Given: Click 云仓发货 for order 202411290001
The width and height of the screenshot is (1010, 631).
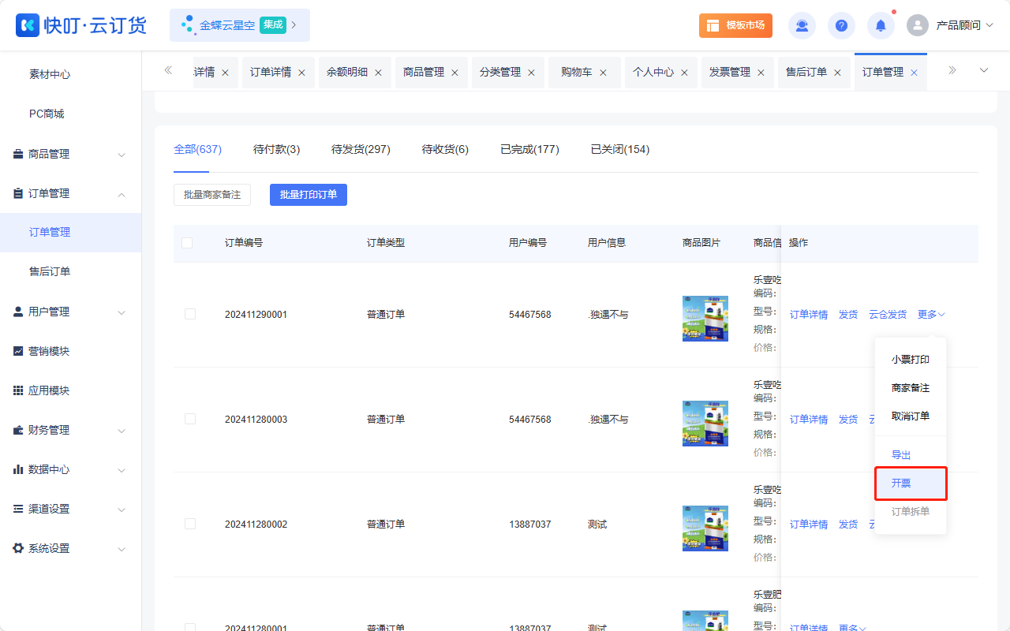Looking at the screenshot, I should point(888,315).
